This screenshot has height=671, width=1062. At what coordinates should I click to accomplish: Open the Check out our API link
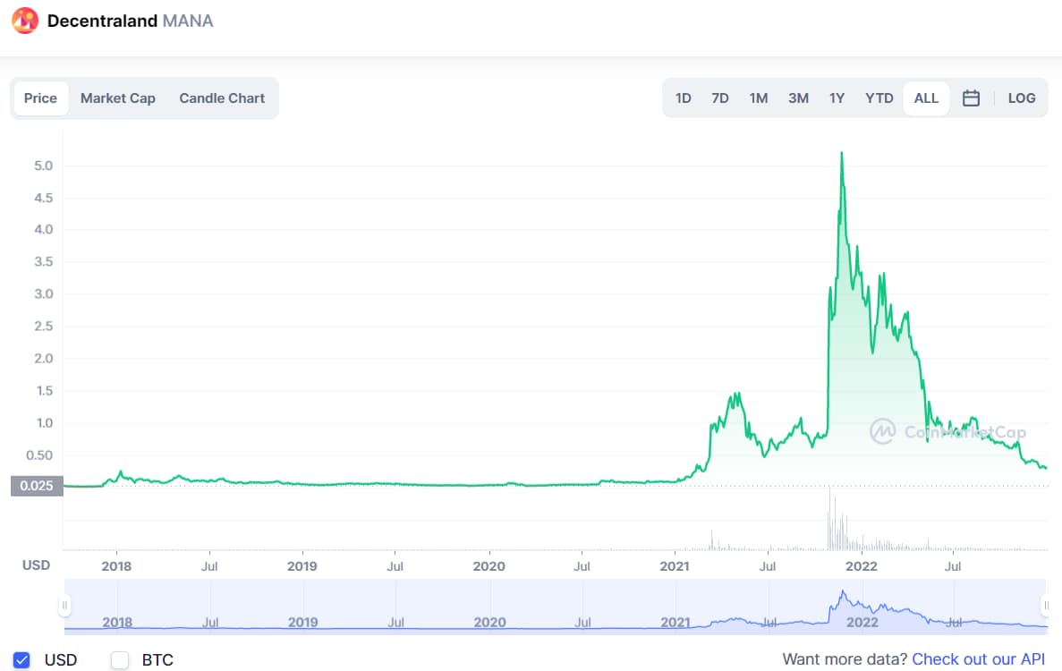click(978, 659)
